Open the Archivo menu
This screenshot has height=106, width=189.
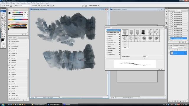pos(3,3)
